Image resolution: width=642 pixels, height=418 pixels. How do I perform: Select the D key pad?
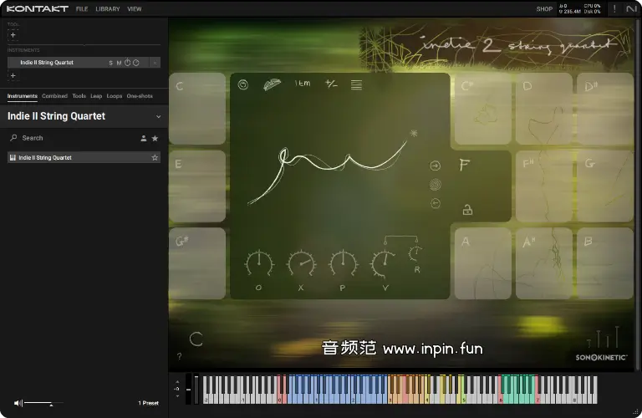544,109
